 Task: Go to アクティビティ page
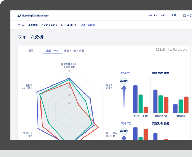49,25
